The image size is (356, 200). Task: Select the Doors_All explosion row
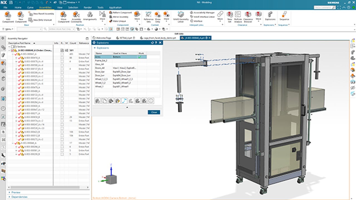coord(100,68)
